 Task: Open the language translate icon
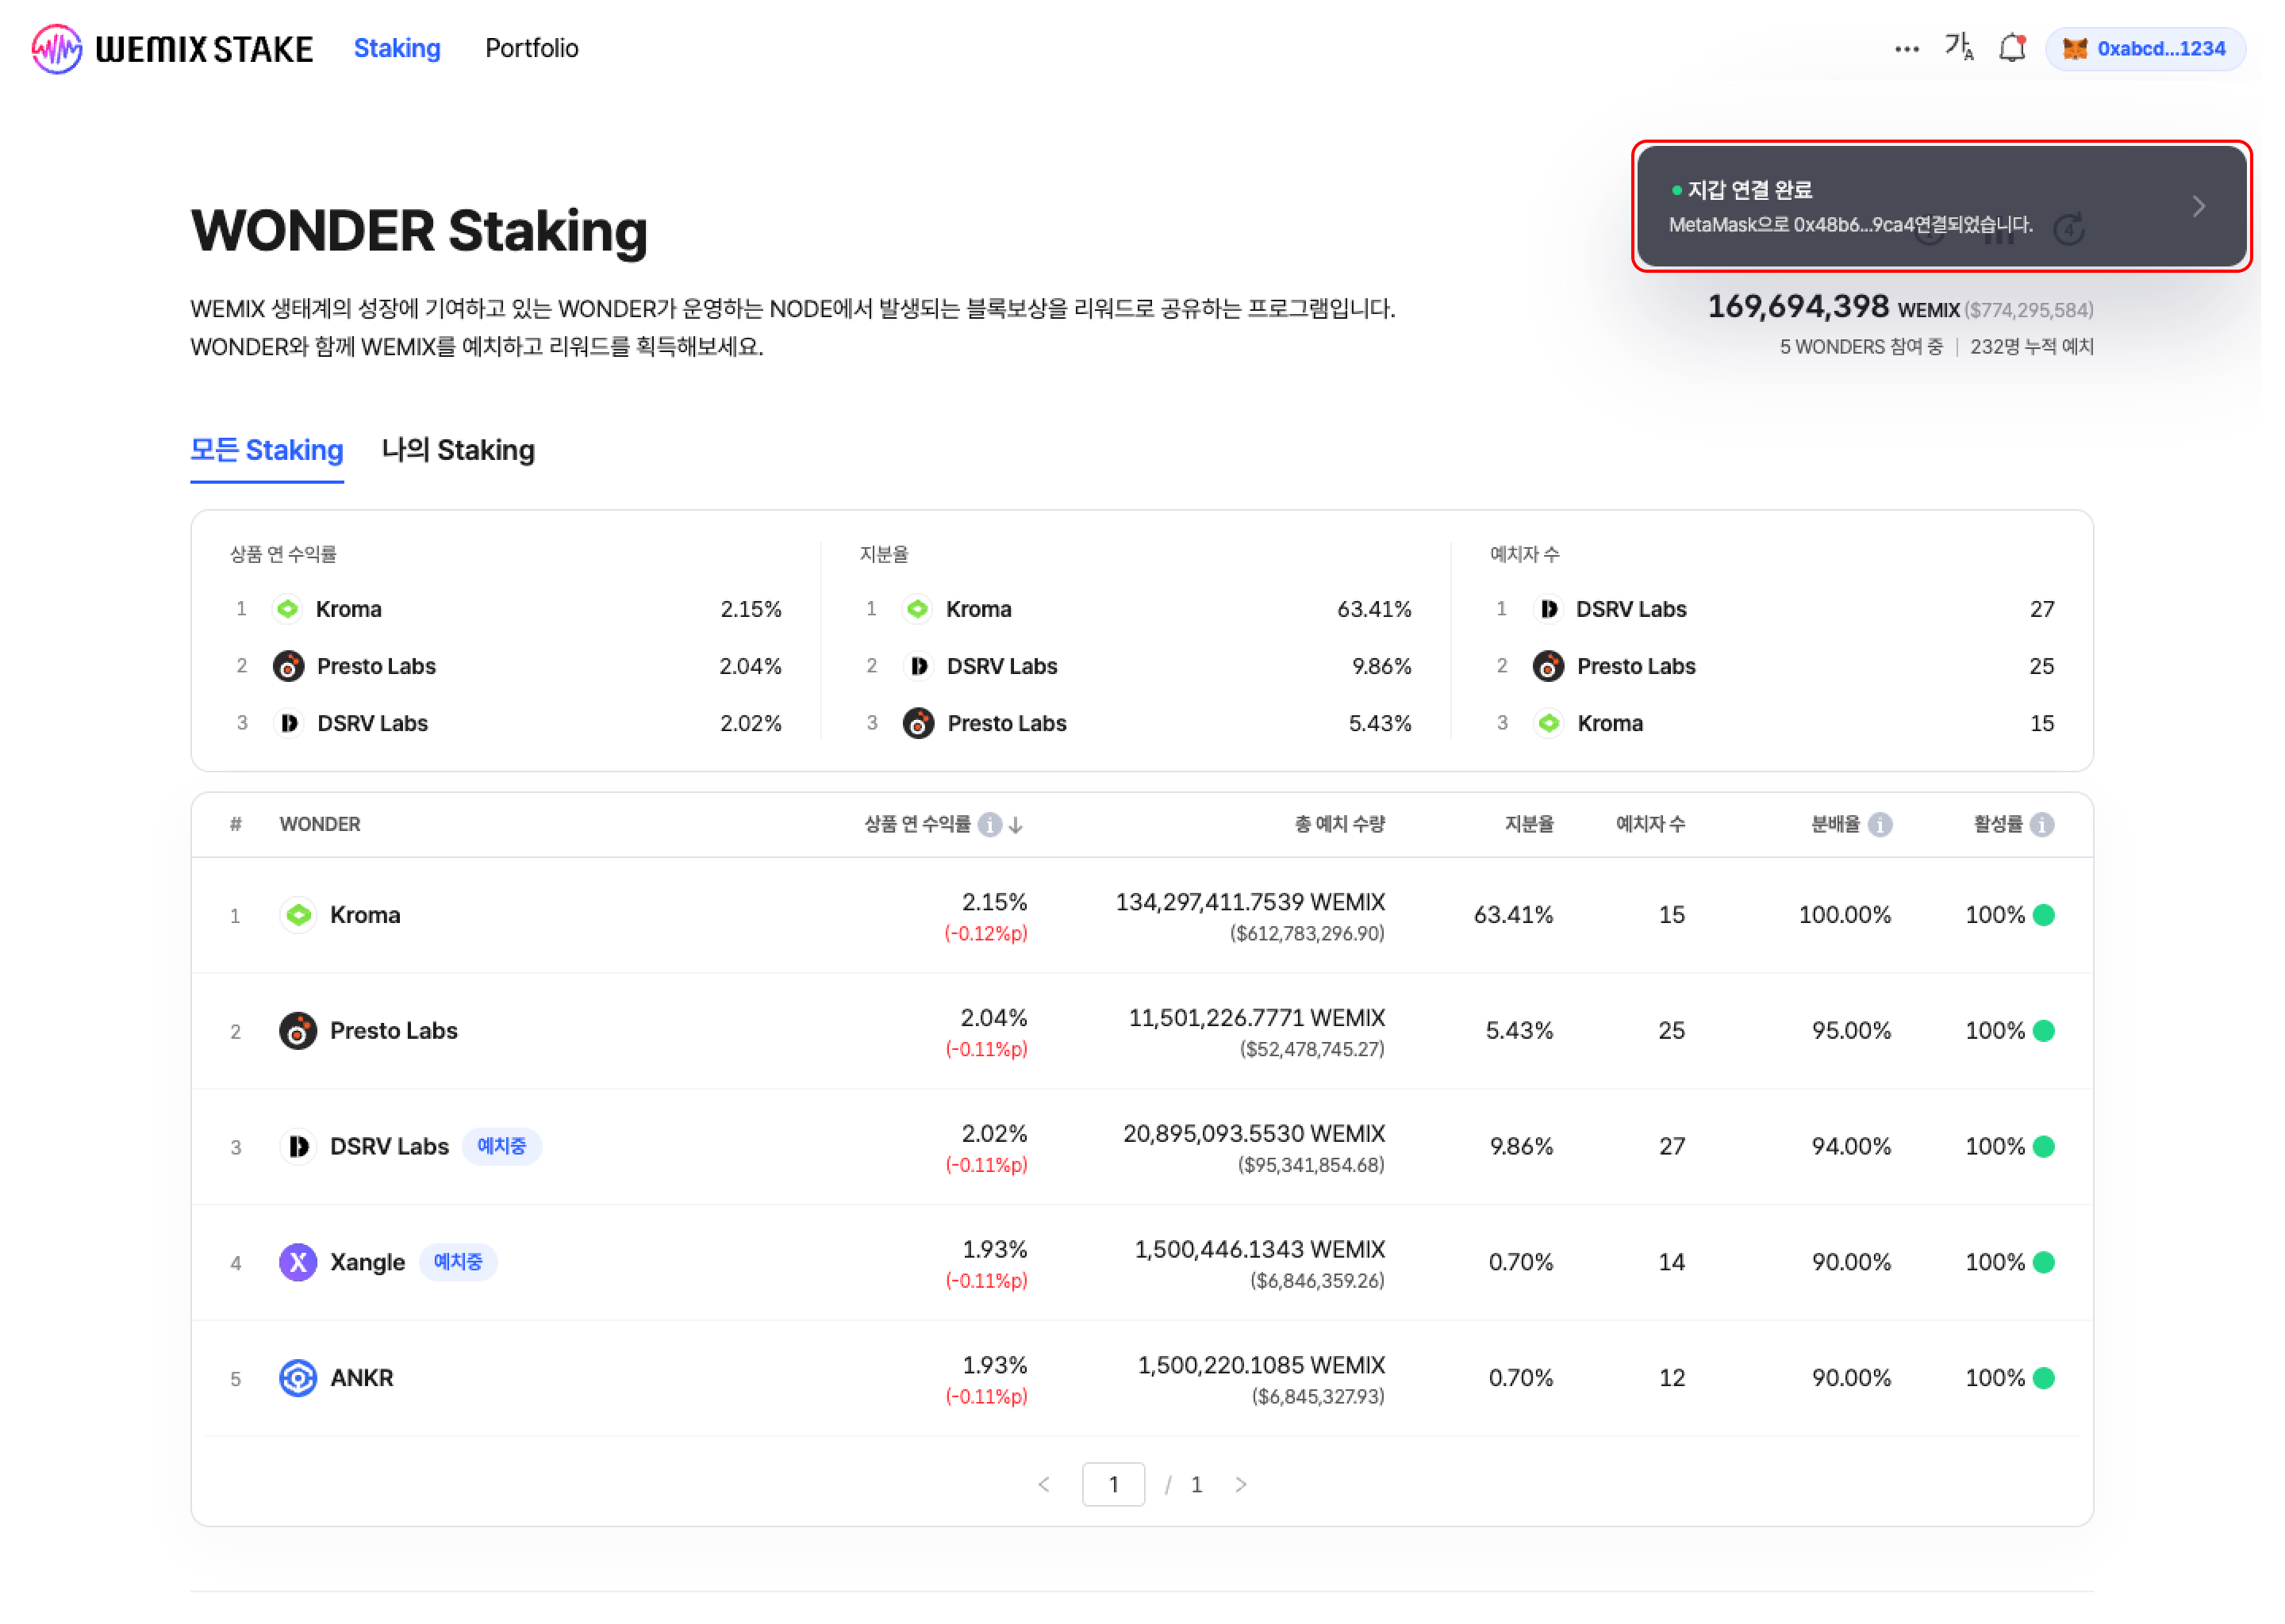tap(1958, 47)
